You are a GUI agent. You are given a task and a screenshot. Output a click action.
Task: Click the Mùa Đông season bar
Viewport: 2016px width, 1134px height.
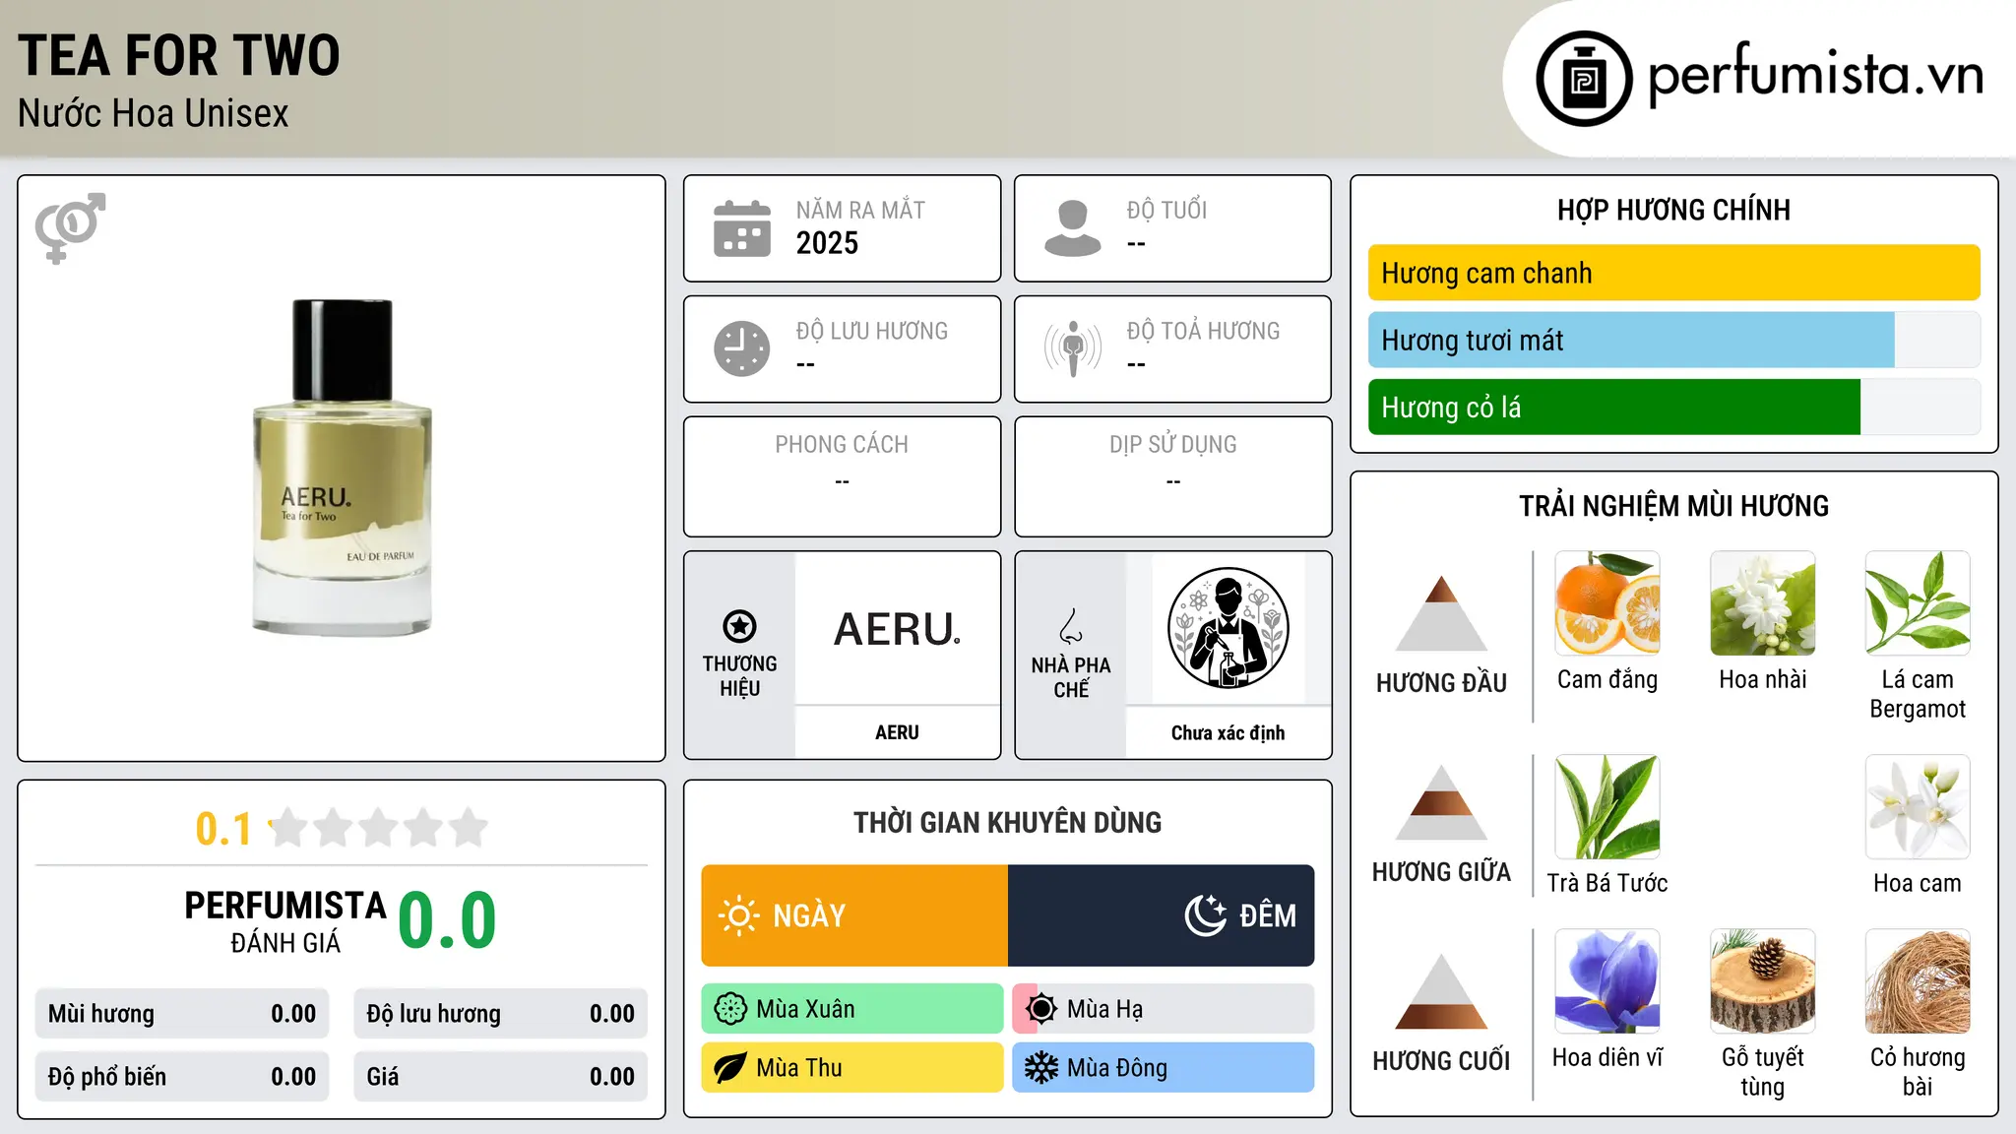[x=1164, y=1068]
